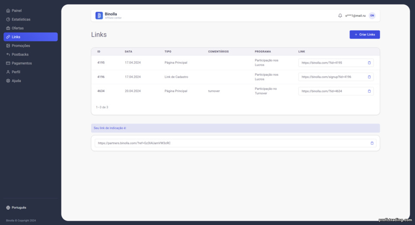
Task: Click the lid=4195 link field
Action: (336, 63)
